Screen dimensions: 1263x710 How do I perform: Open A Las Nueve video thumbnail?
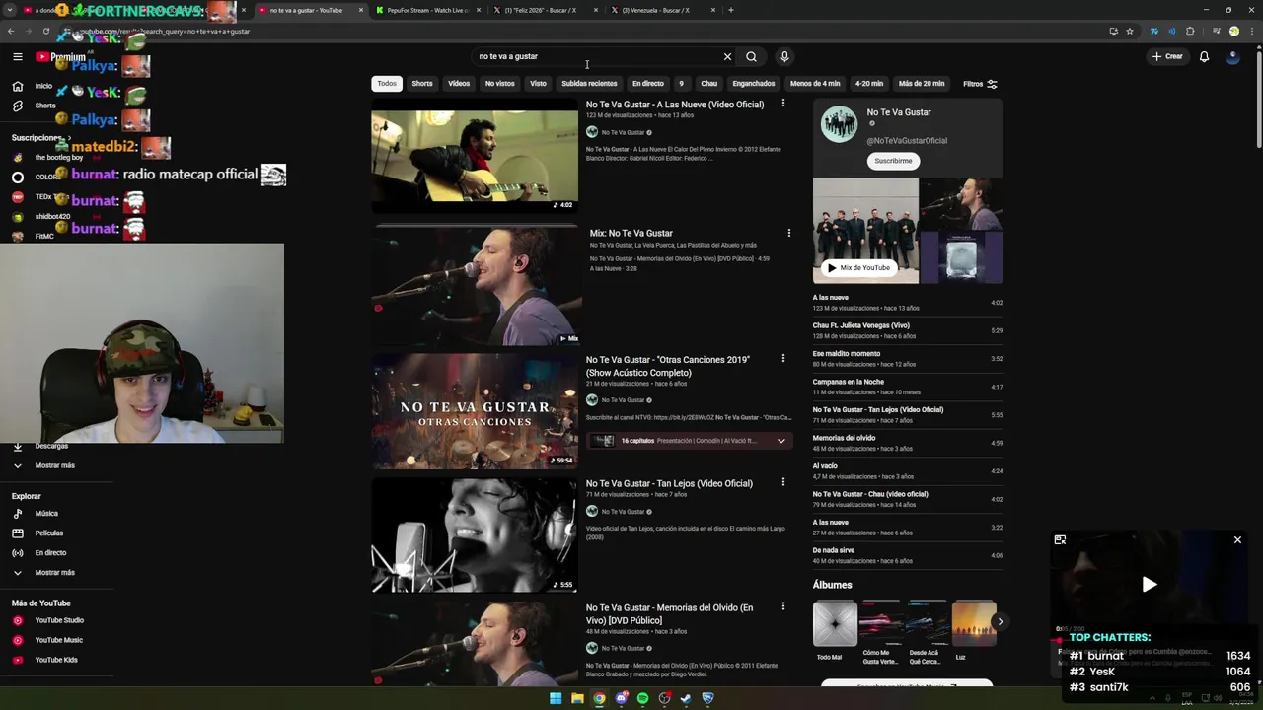point(475,155)
